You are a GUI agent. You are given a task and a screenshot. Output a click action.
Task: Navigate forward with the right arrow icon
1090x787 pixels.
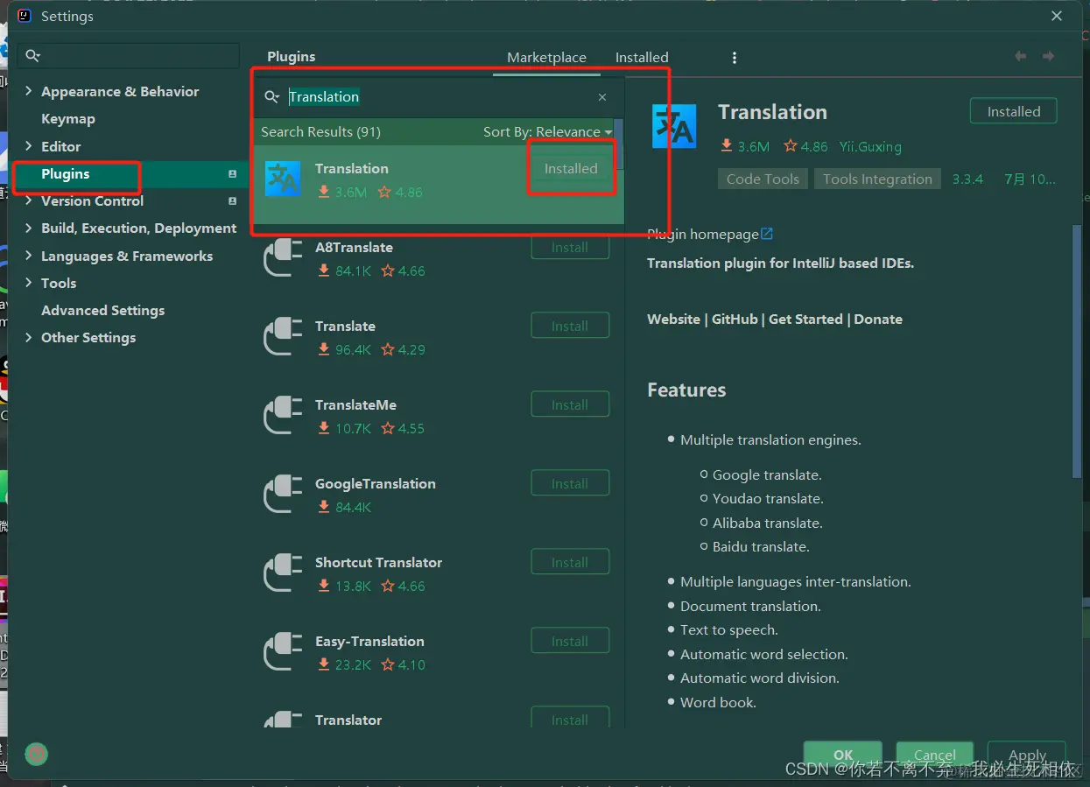tap(1048, 56)
